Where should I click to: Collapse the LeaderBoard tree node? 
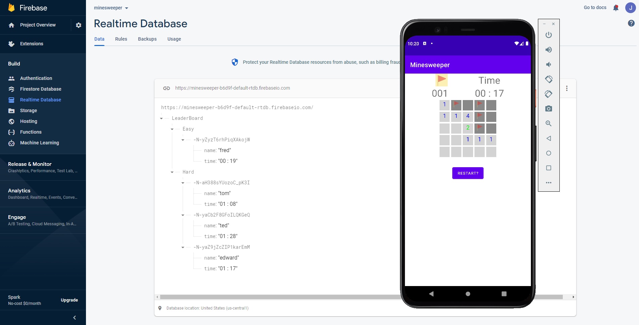click(x=162, y=119)
